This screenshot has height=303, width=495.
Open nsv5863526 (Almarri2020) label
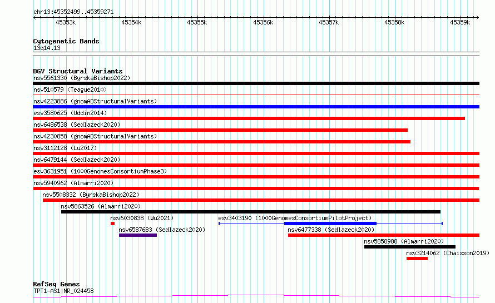click(x=101, y=206)
